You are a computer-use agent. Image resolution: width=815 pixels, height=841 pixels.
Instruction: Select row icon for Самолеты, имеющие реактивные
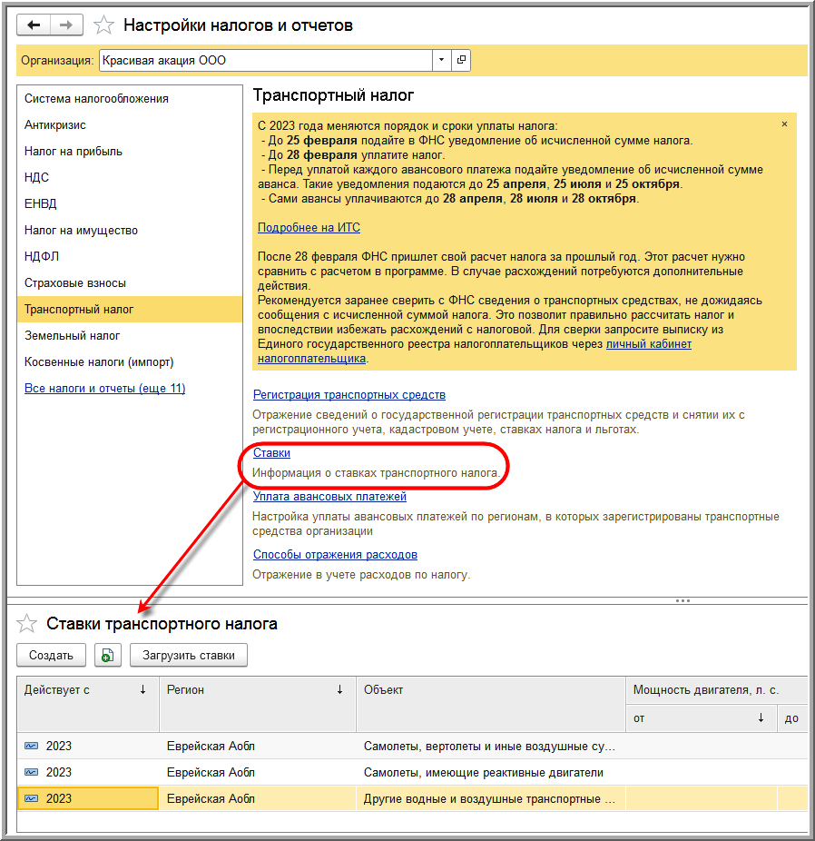[x=32, y=772]
